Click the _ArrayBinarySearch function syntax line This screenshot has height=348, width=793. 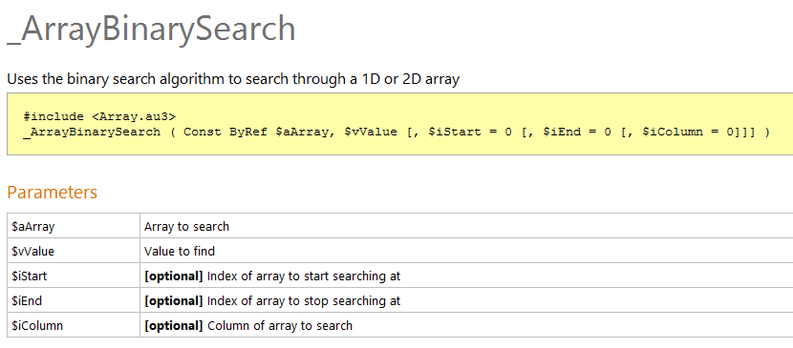(x=396, y=133)
